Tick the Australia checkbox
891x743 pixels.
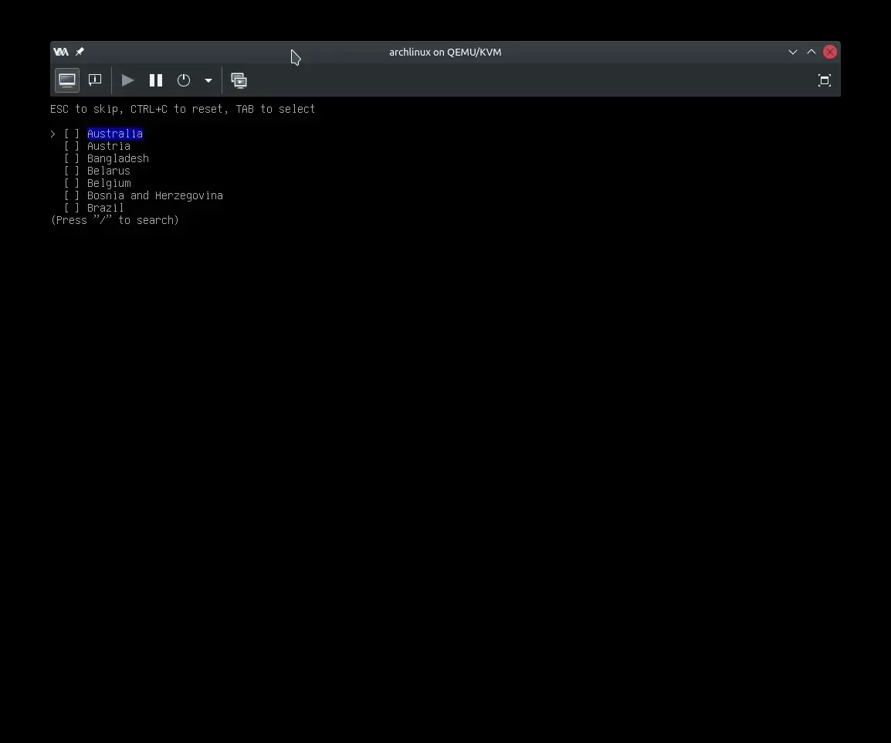click(x=72, y=134)
